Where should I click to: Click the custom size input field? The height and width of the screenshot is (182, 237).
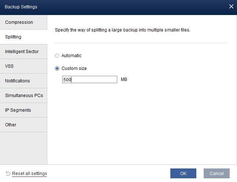90,79
